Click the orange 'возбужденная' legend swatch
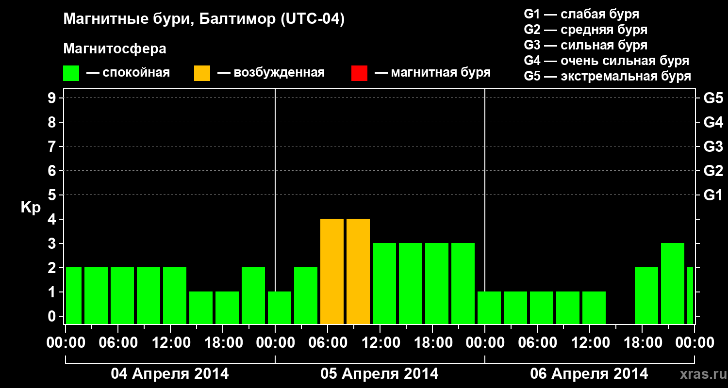 click(202, 73)
